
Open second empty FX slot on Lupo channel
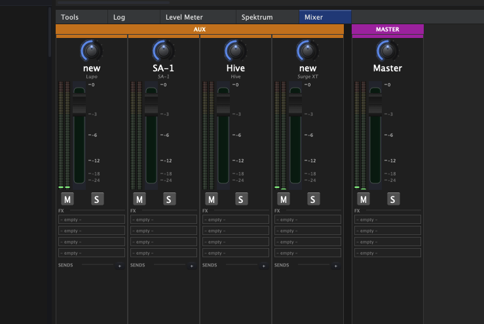(92, 230)
